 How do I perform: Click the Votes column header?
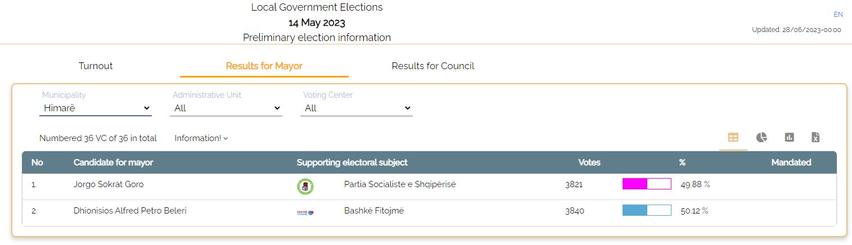point(589,162)
